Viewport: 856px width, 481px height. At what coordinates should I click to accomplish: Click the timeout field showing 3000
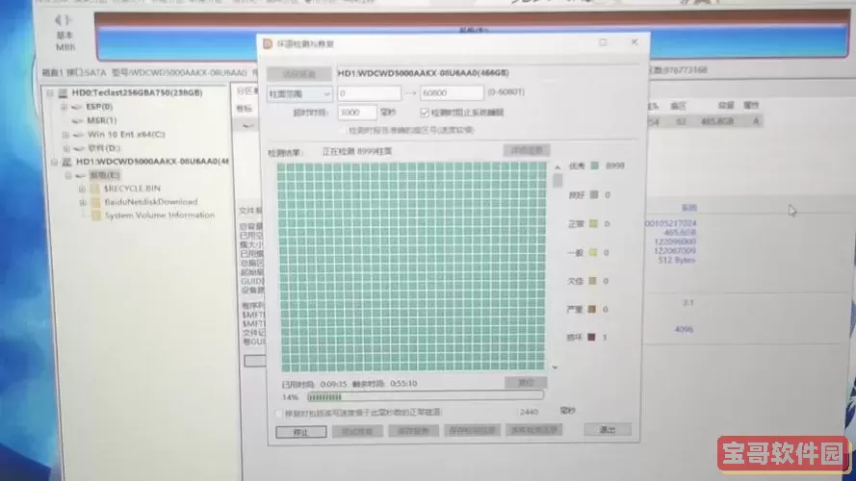(357, 113)
